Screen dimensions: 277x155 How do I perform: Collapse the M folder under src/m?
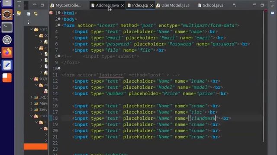click(x=36, y=85)
